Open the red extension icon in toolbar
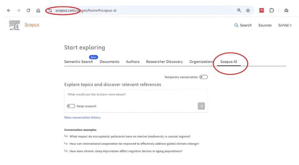 point(261,10)
